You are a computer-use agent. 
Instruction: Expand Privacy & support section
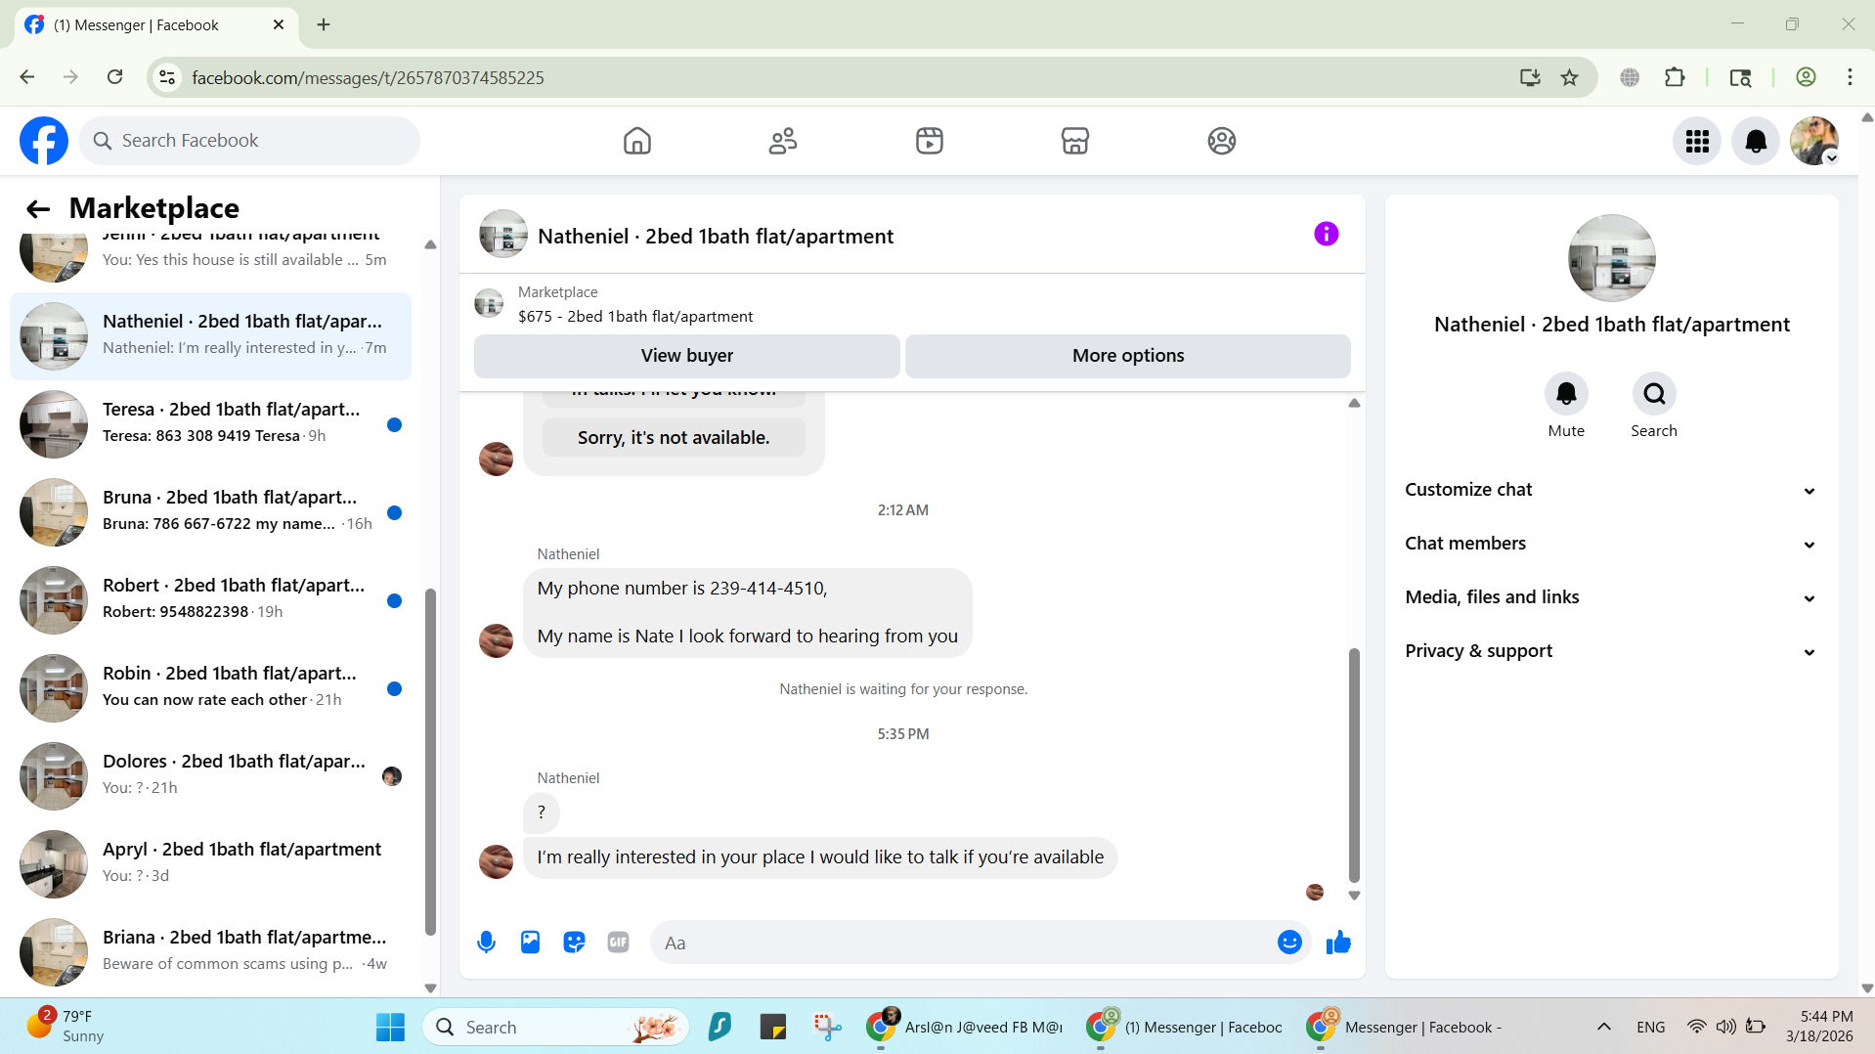click(x=1611, y=651)
